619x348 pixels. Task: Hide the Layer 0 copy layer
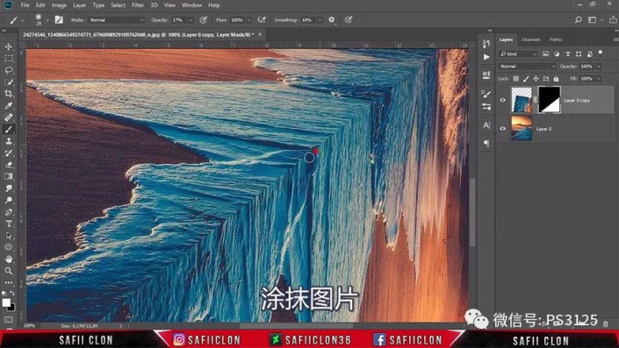[502, 100]
